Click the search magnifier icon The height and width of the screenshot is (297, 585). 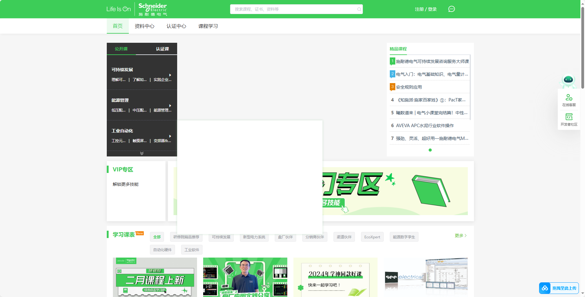(x=359, y=9)
